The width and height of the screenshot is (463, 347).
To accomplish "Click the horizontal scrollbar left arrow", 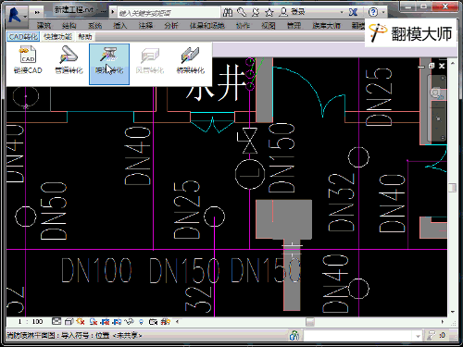I will [177, 322].
